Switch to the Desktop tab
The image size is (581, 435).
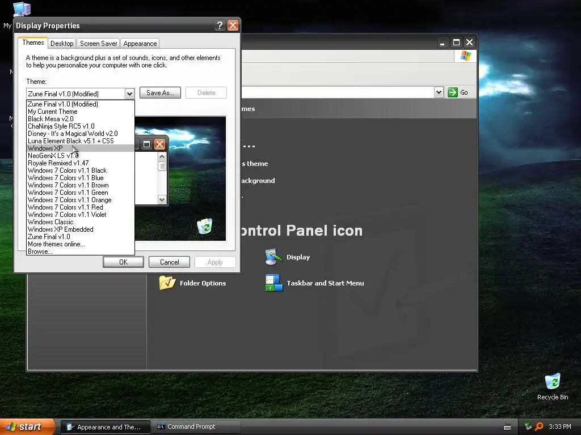62,43
